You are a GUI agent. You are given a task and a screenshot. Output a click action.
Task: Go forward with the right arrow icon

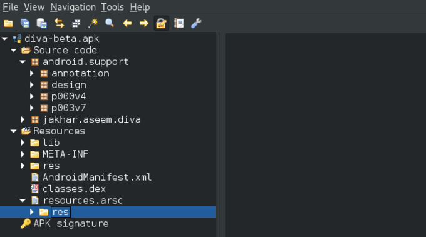(x=144, y=23)
